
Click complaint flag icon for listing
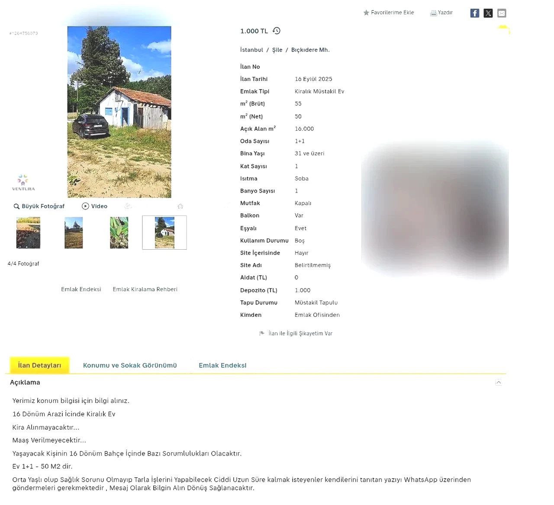262,333
